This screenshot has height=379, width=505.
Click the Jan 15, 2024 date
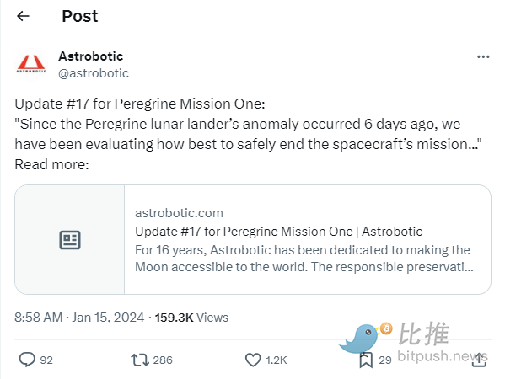click(x=108, y=318)
